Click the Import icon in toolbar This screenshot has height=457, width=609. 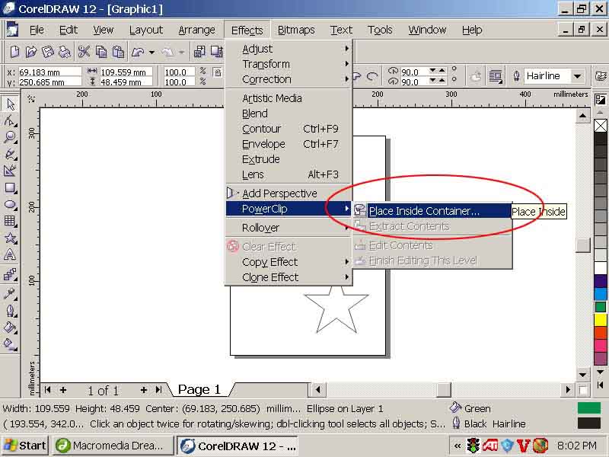click(x=199, y=52)
